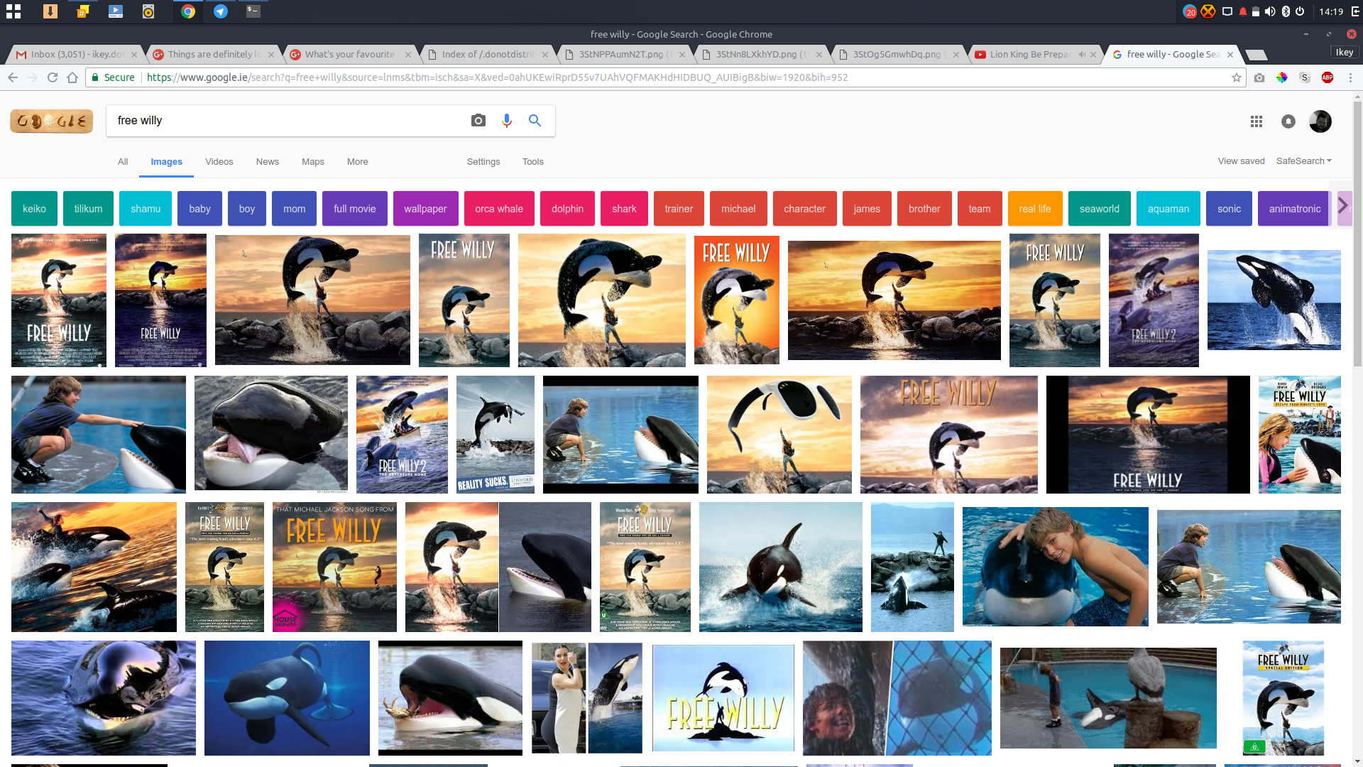This screenshot has width=1363, height=767.
Task: Open the Google apps grid
Action: [1257, 121]
